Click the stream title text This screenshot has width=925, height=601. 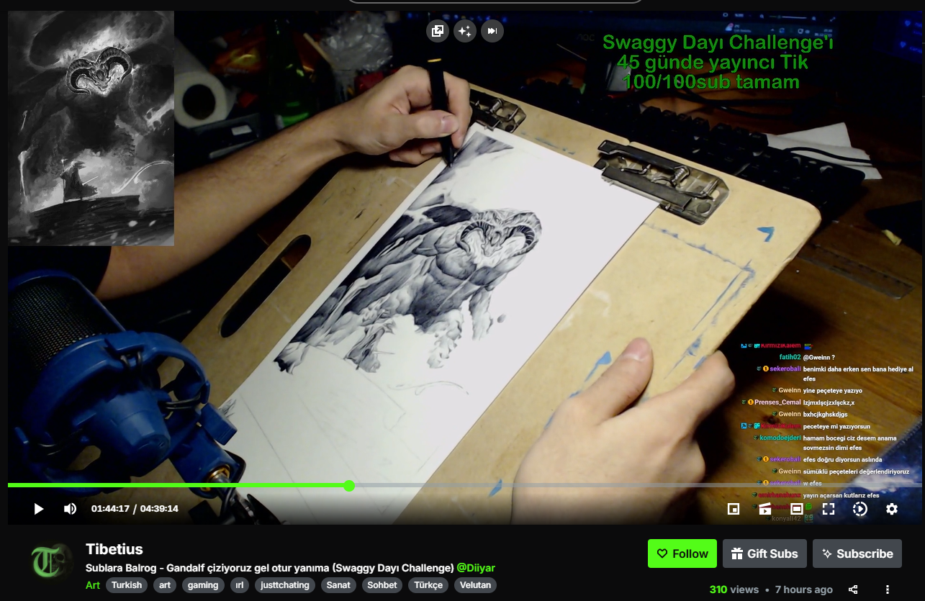(x=270, y=568)
